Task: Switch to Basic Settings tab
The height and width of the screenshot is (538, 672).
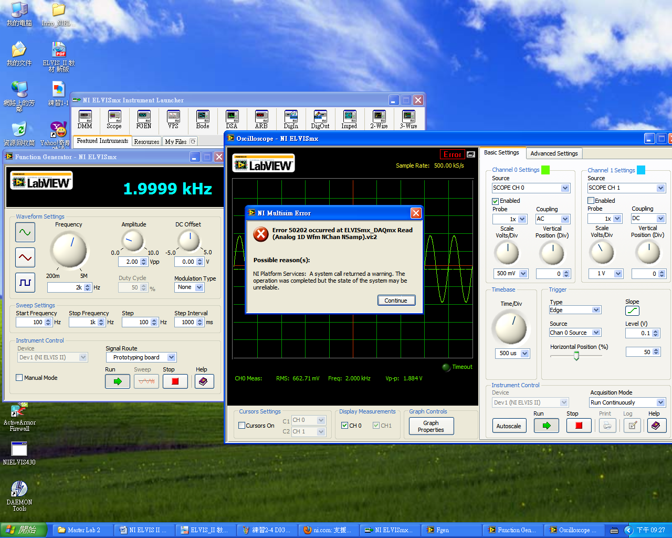Action: click(x=501, y=152)
